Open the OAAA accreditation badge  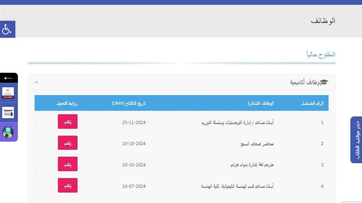(x=8, y=93)
